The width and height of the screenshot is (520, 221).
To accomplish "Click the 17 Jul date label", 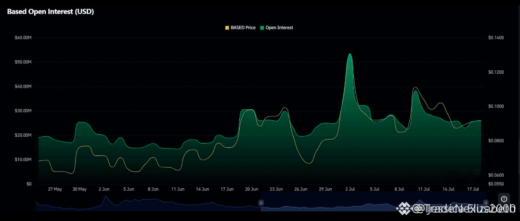I will tap(473, 190).
